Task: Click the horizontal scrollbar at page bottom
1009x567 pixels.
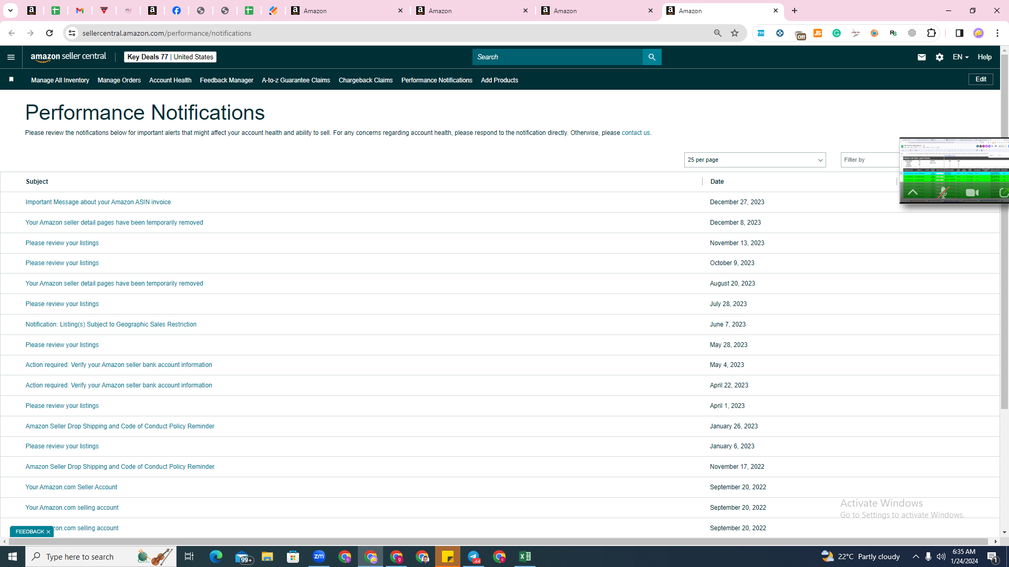Action: 499,541
